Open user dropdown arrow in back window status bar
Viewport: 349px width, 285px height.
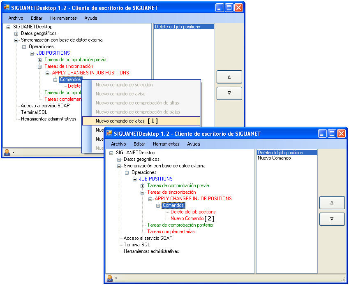[x=13, y=152]
